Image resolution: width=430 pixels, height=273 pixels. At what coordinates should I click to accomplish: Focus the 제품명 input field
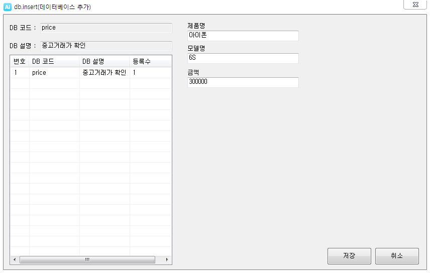click(x=243, y=36)
